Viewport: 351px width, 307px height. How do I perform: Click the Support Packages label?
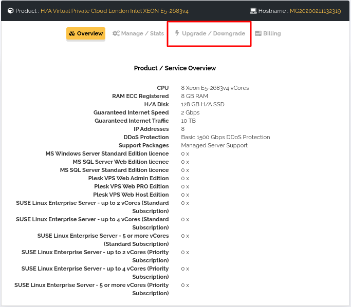(144, 145)
